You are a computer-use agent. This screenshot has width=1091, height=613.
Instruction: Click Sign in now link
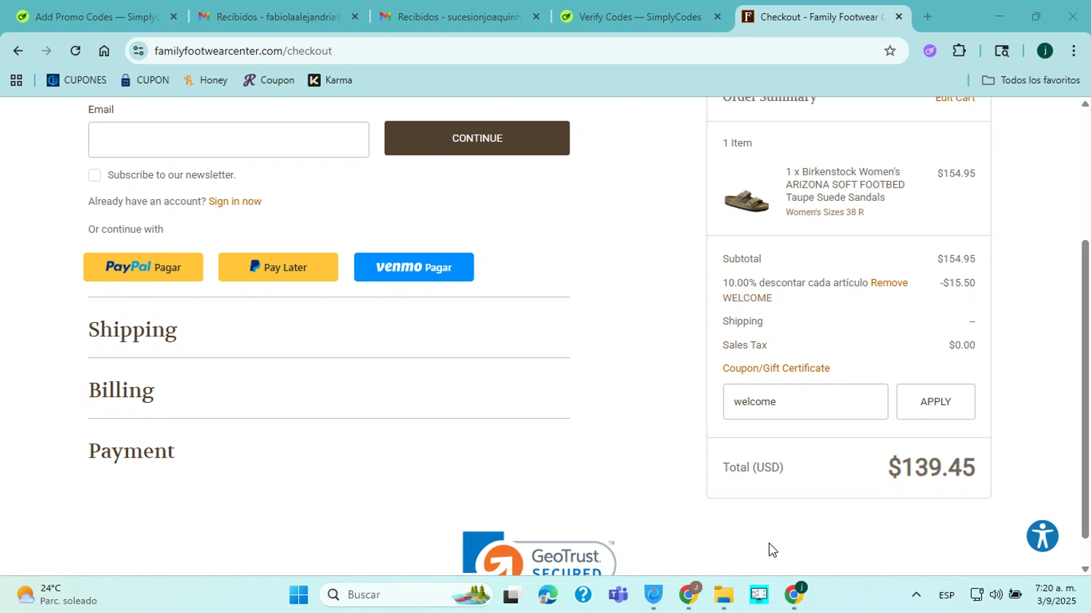(235, 201)
